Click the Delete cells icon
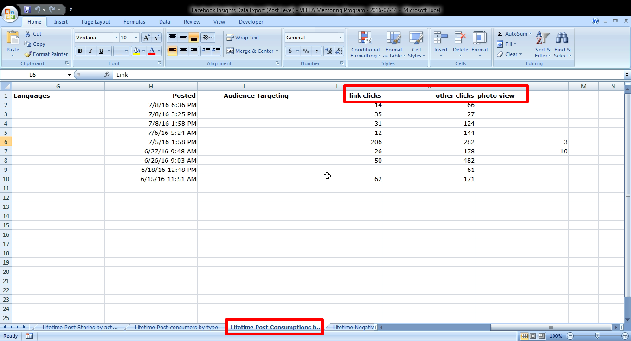This screenshot has width=631, height=341. tap(460, 39)
